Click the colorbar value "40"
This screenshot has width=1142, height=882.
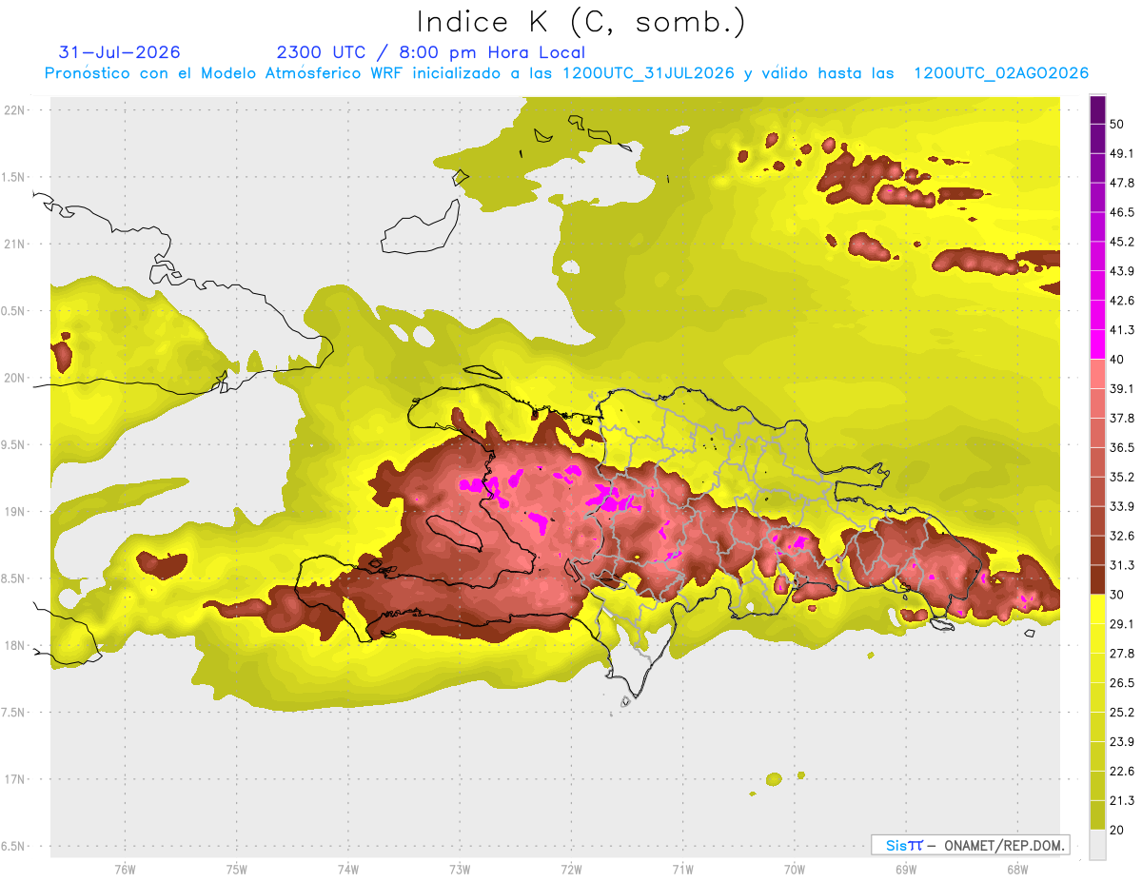tap(1117, 360)
